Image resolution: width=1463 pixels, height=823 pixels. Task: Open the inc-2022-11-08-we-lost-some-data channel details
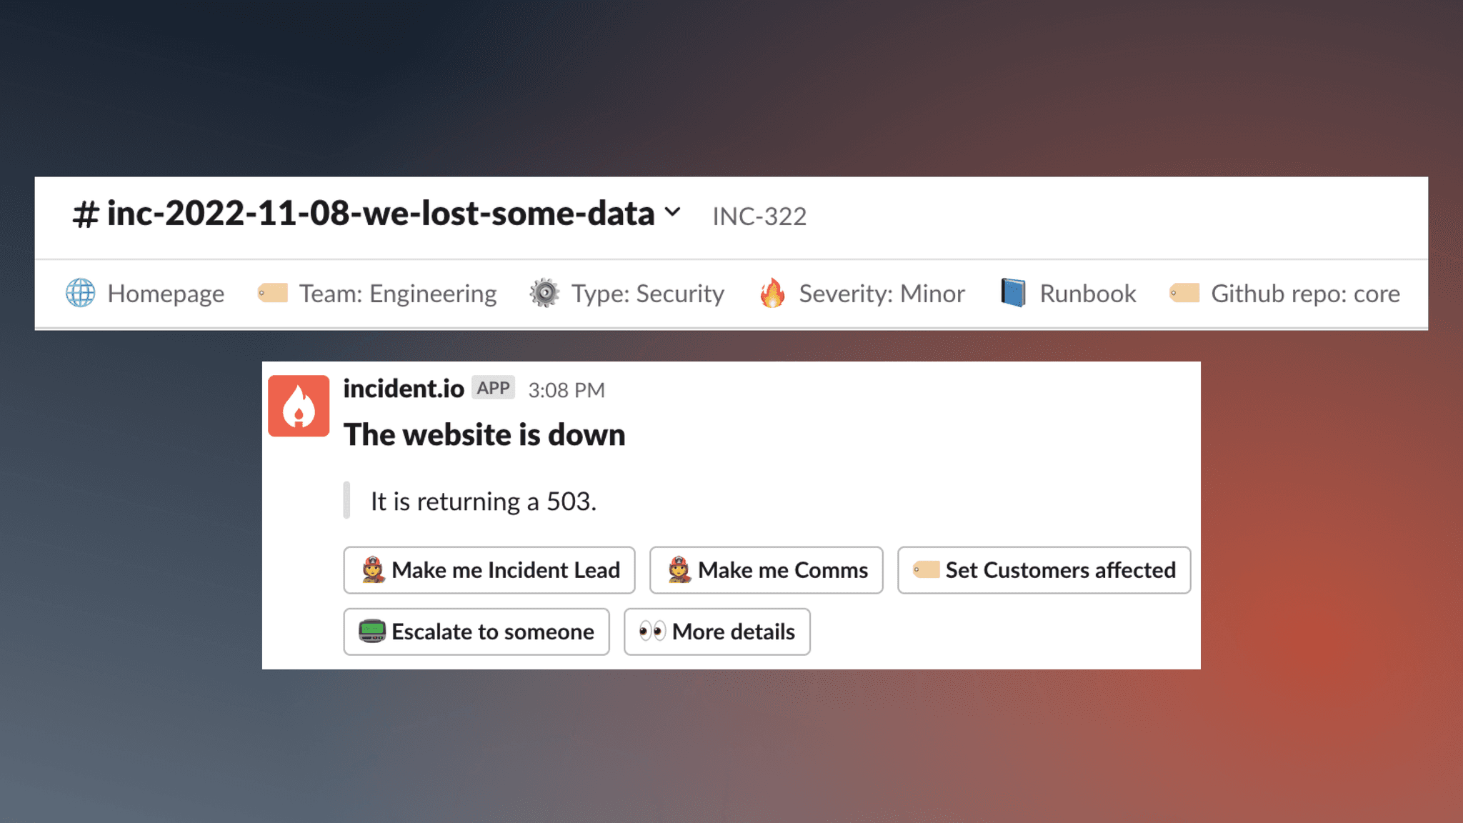point(380,214)
